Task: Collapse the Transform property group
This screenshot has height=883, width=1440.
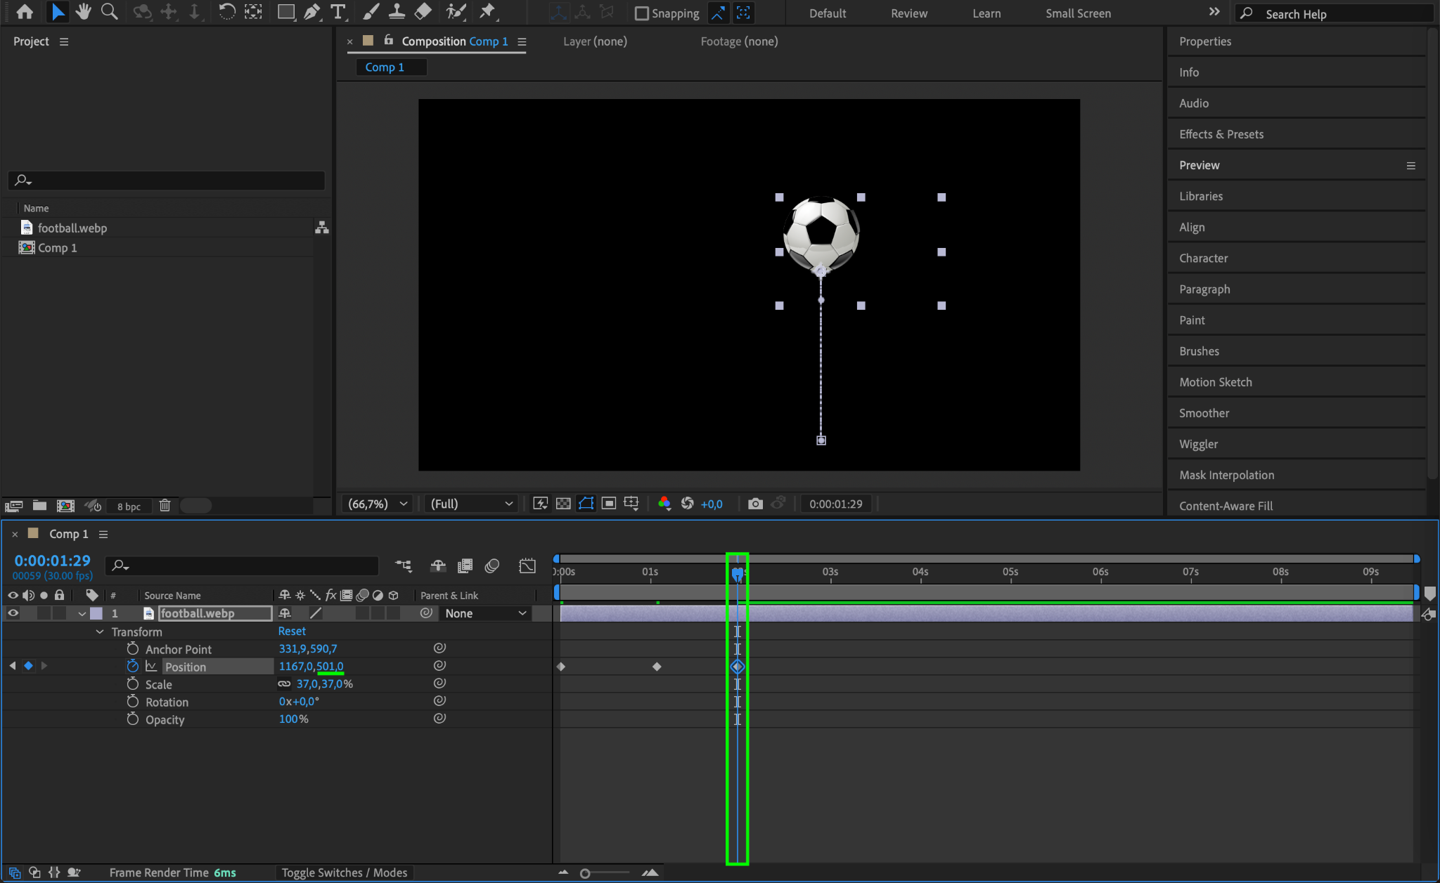Action: point(100,632)
